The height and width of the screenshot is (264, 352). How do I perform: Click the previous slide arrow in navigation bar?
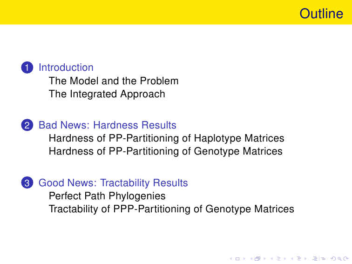(231, 259)
